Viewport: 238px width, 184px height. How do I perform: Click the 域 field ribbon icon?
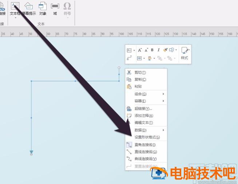55,9
